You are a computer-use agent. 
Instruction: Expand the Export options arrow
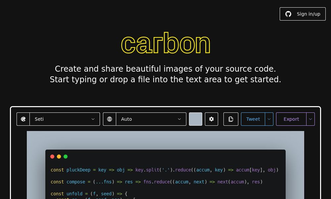click(x=310, y=119)
